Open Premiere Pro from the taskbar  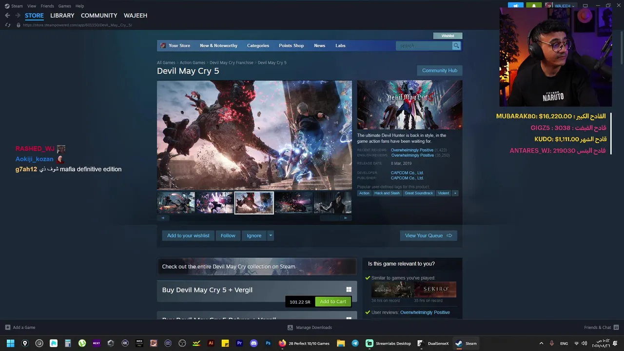point(239,343)
